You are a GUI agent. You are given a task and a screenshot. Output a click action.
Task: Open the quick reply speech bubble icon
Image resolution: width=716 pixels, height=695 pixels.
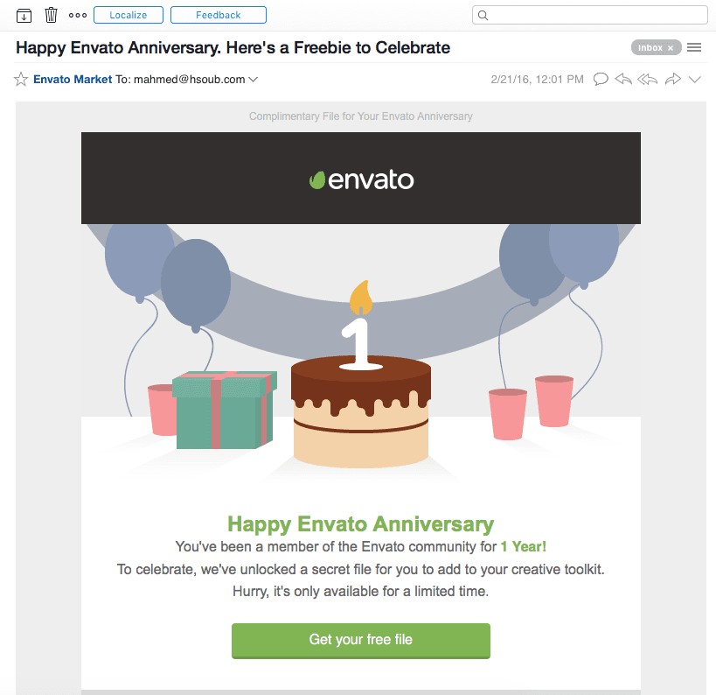[x=601, y=80]
